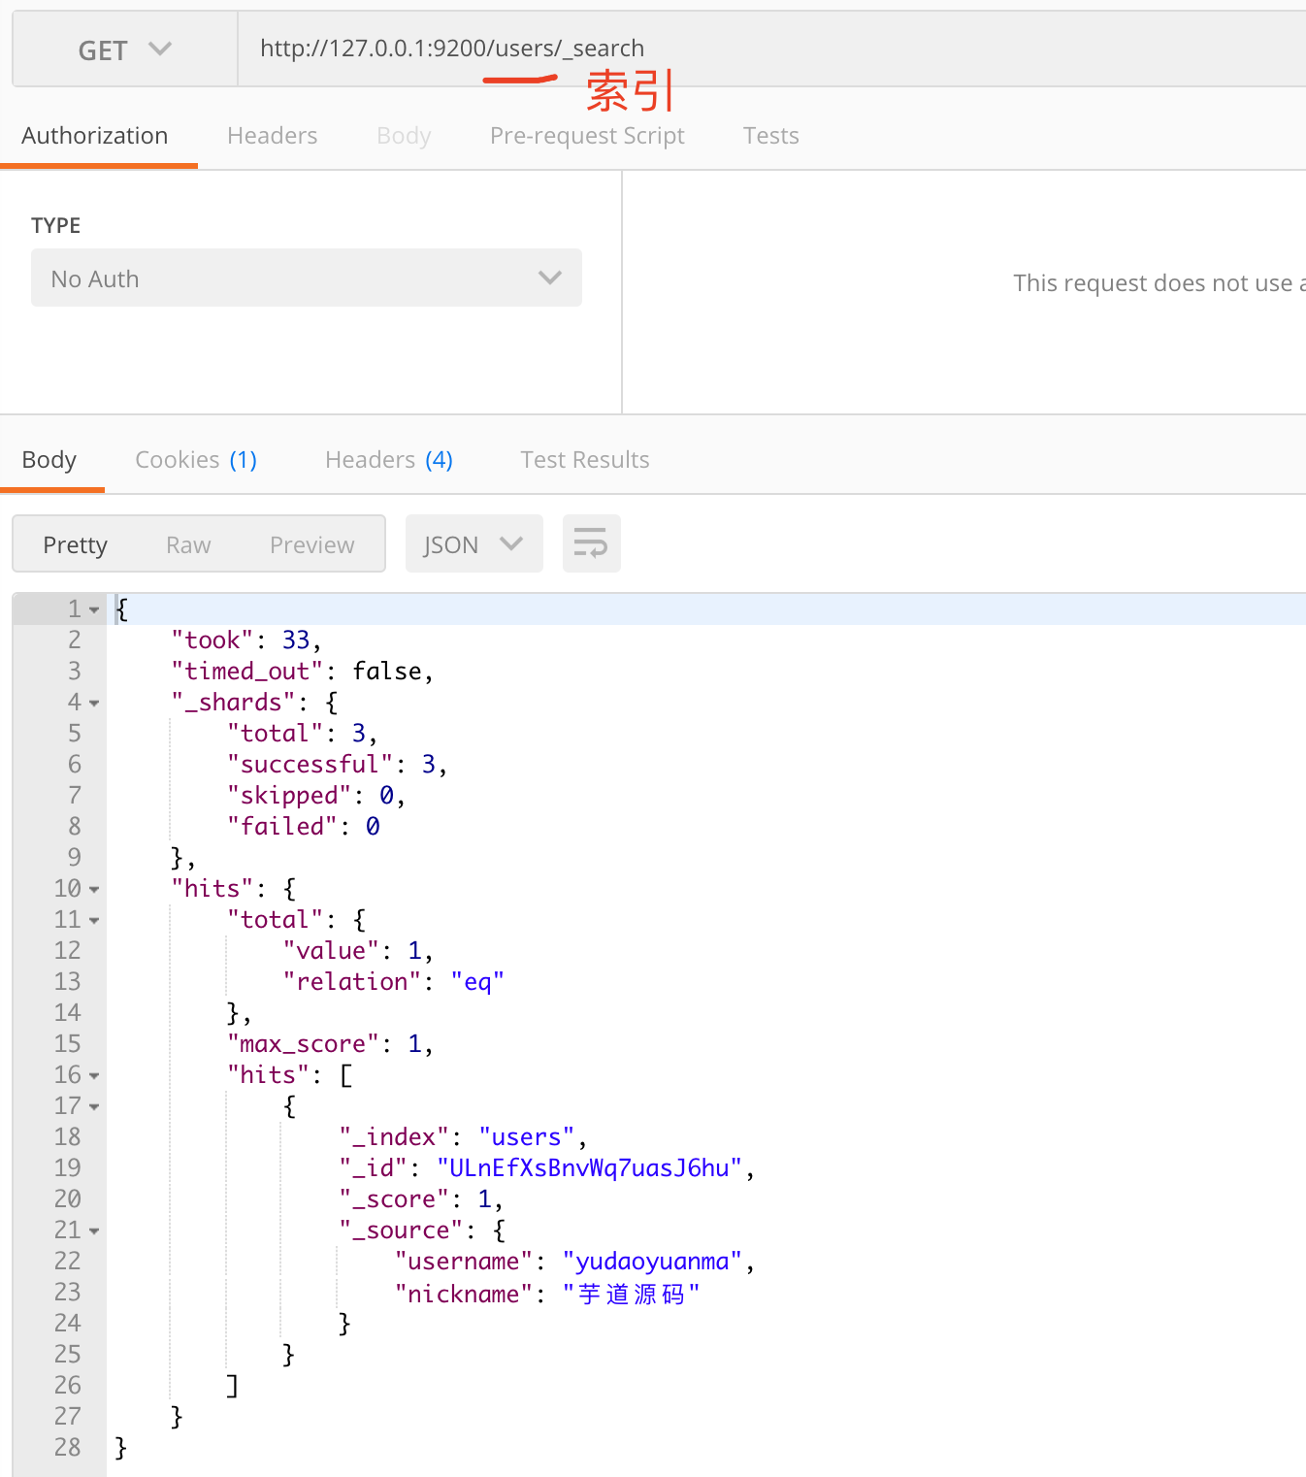Collapse the root JSON object on line 1

click(x=94, y=610)
